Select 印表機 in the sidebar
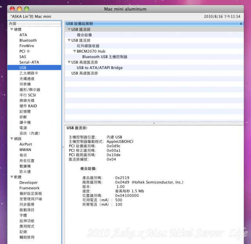Viewport: 251px width, 244px height. tap(25, 84)
